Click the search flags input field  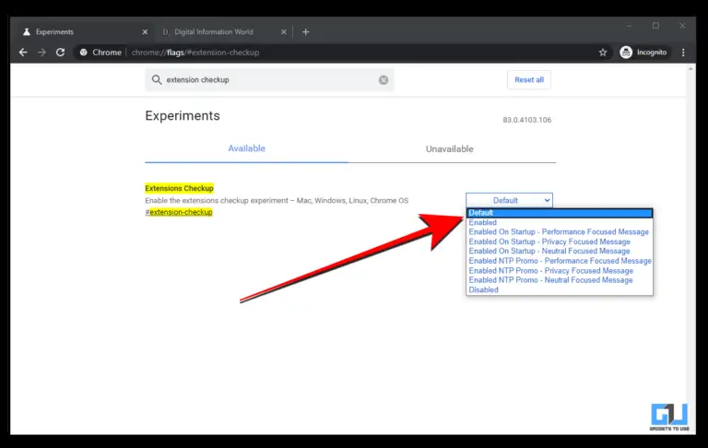pyautogui.click(x=267, y=80)
